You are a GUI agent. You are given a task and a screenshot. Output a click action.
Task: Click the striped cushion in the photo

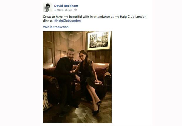point(46,100)
